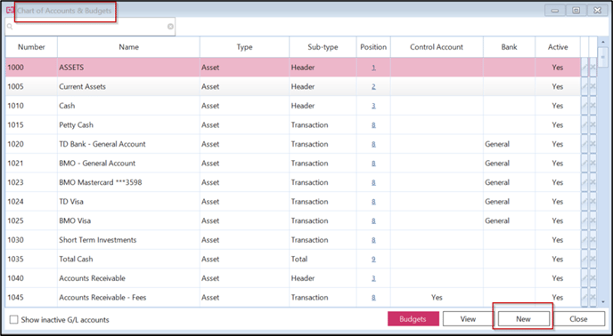Image resolution: width=613 pixels, height=336 pixels.
Task: Edit the Total Cash account
Action: [584, 259]
